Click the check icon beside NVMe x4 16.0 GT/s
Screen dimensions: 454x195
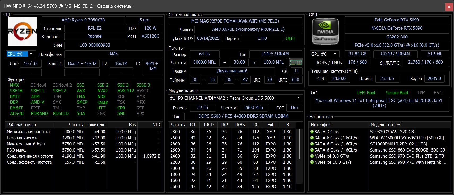coord(312,162)
